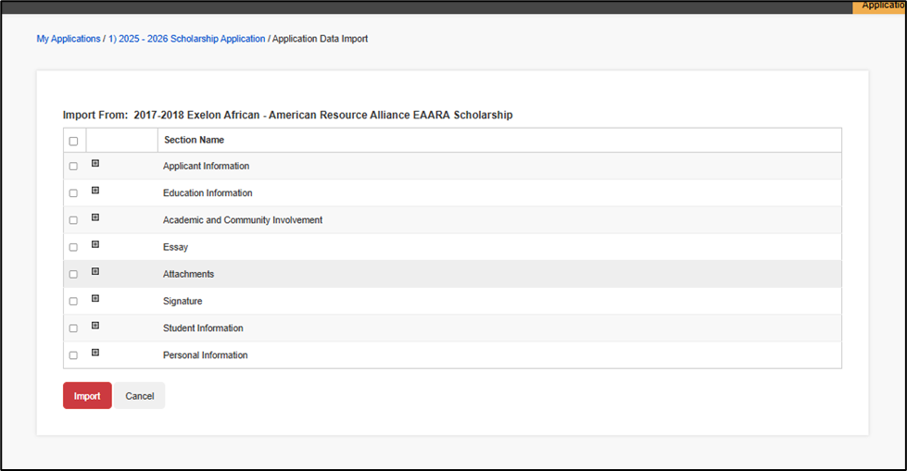
Task: Expand the Signature plus icon
Action: tap(95, 298)
